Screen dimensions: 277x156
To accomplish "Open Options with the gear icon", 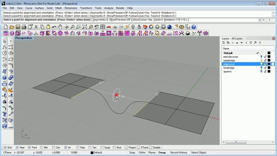I will point(181,27).
